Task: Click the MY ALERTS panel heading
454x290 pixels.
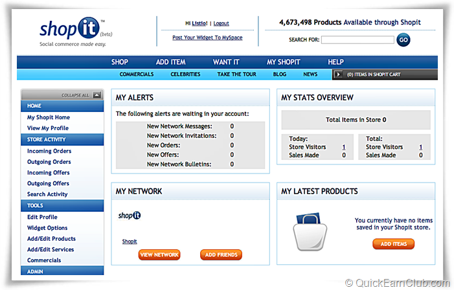Action: point(135,98)
